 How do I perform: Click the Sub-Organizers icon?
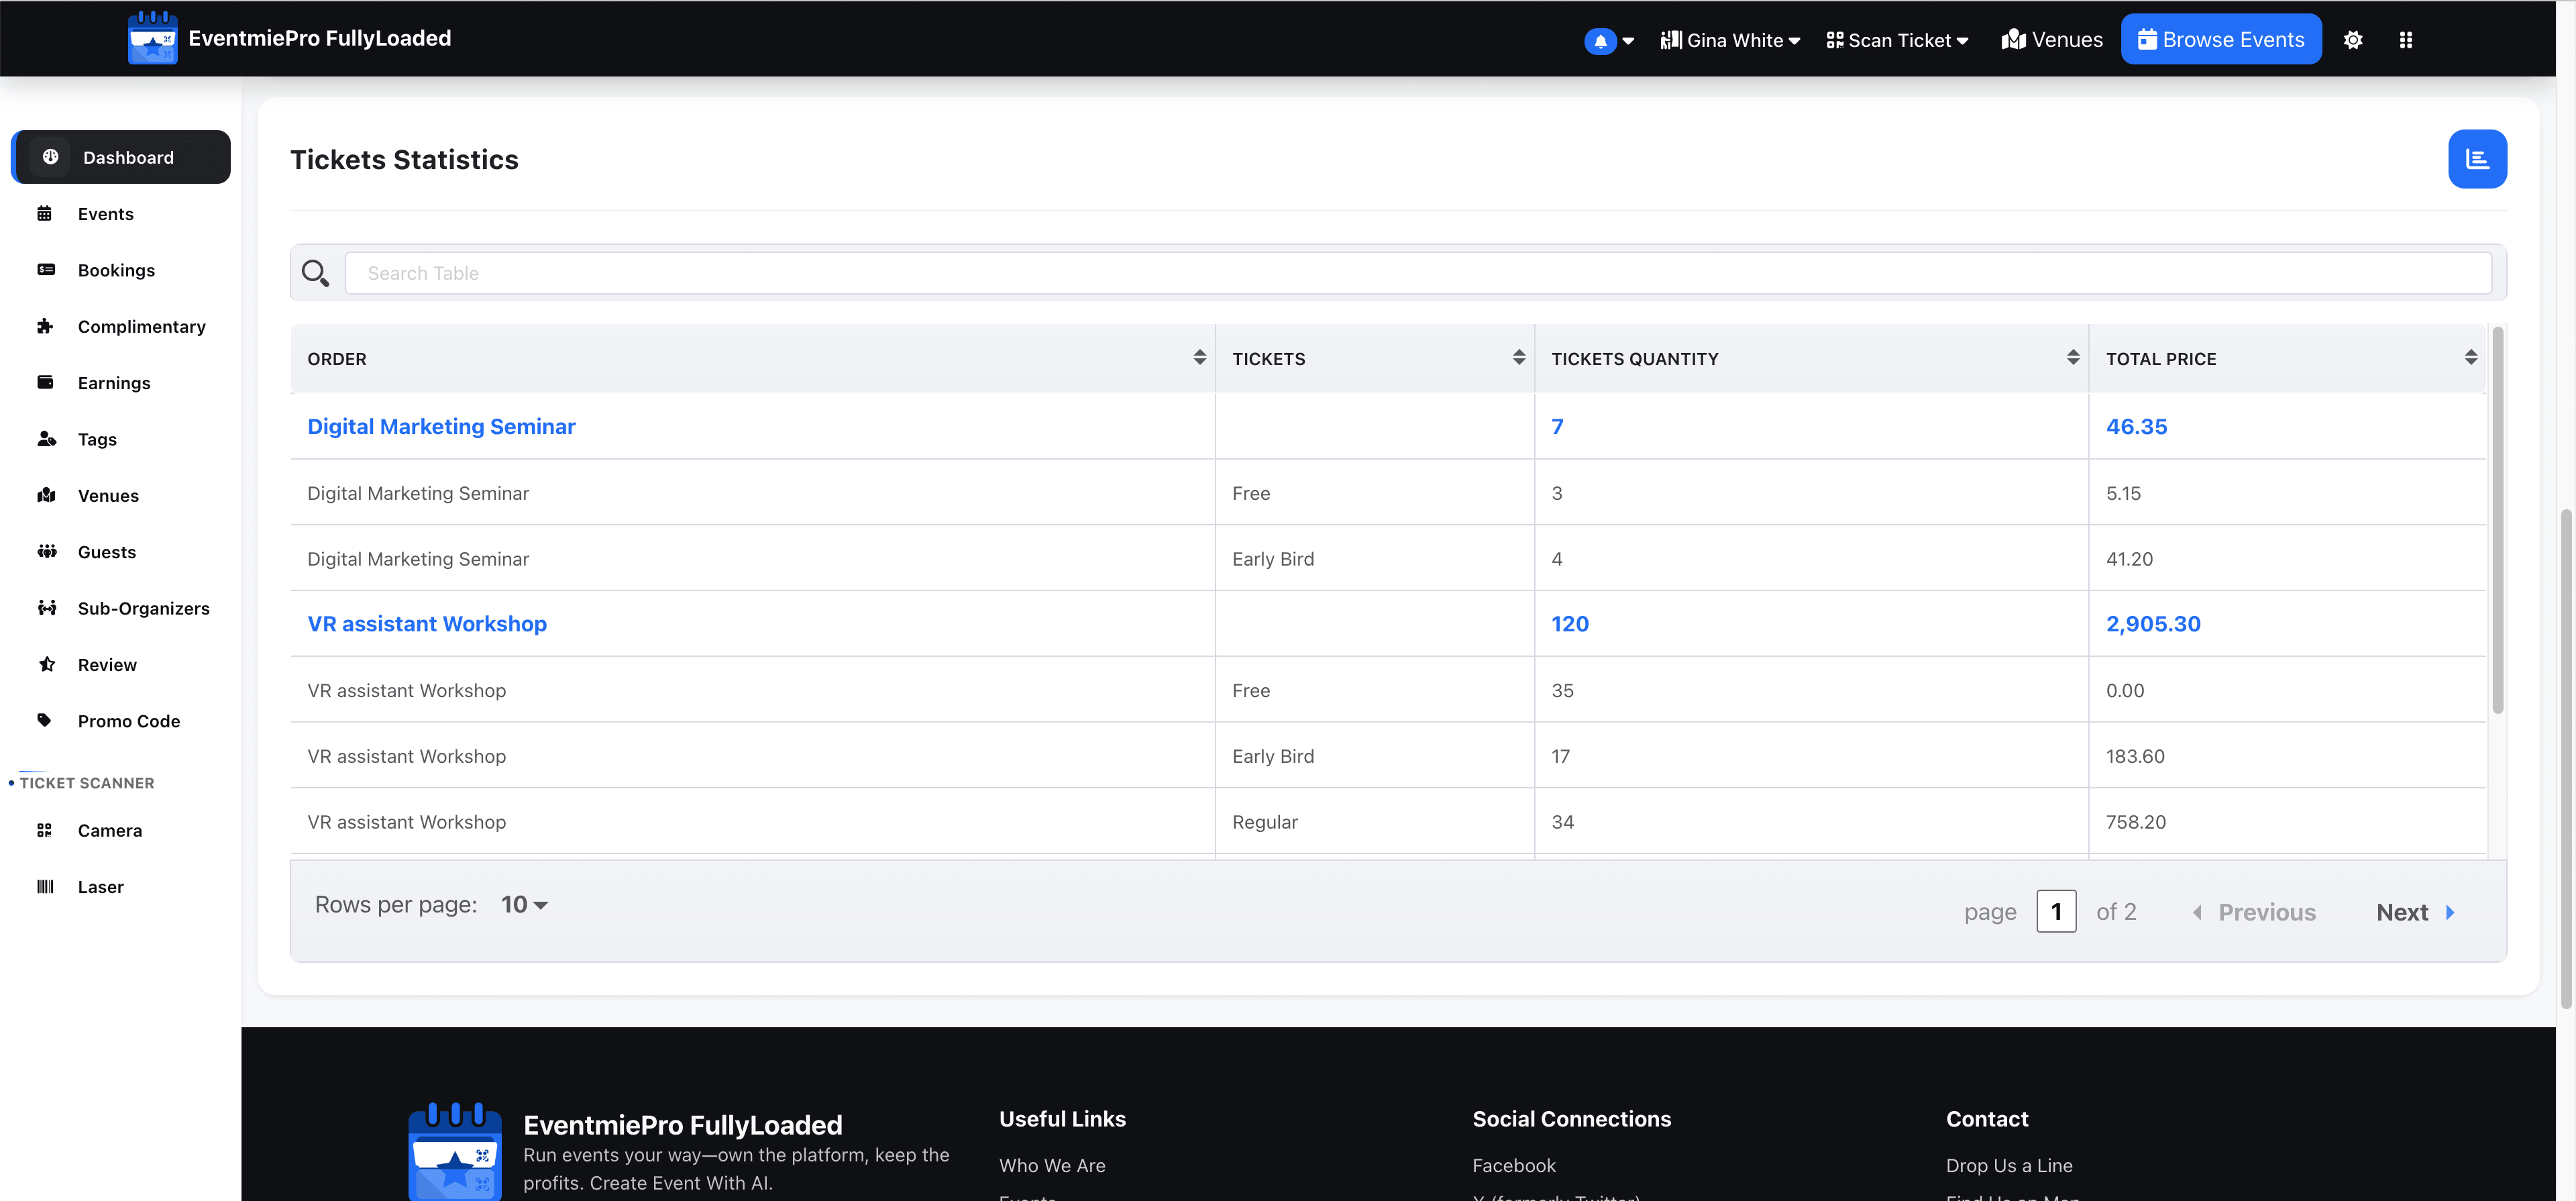47,608
